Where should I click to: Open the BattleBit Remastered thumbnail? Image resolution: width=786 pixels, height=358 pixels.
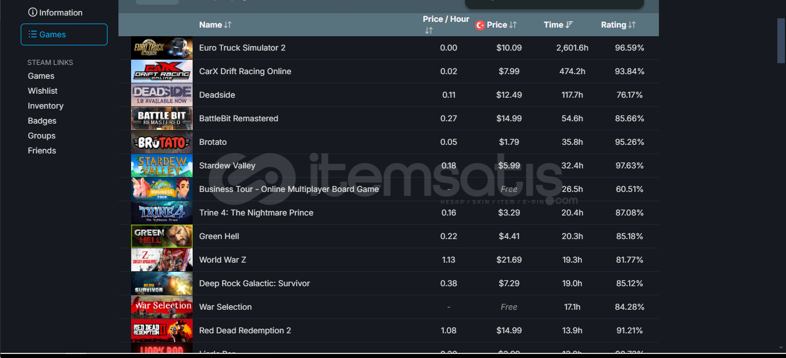(162, 118)
